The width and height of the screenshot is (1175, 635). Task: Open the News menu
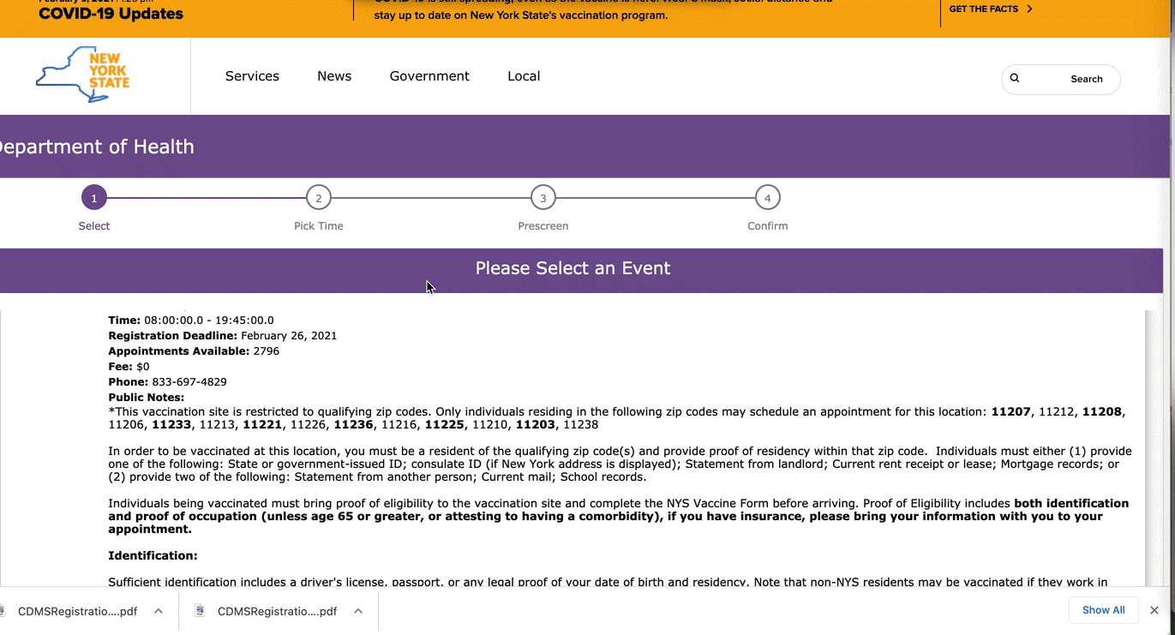pos(334,76)
